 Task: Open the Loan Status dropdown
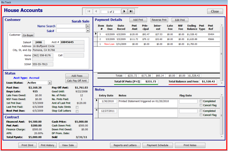click(x=50, y=83)
